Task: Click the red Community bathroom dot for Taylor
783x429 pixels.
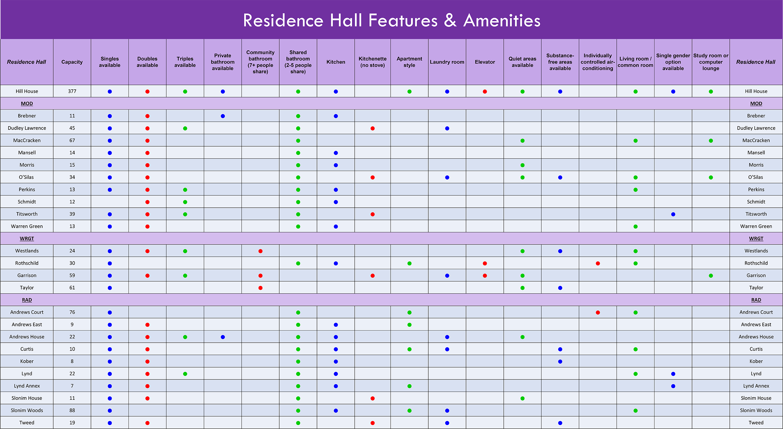Action: point(260,287)
